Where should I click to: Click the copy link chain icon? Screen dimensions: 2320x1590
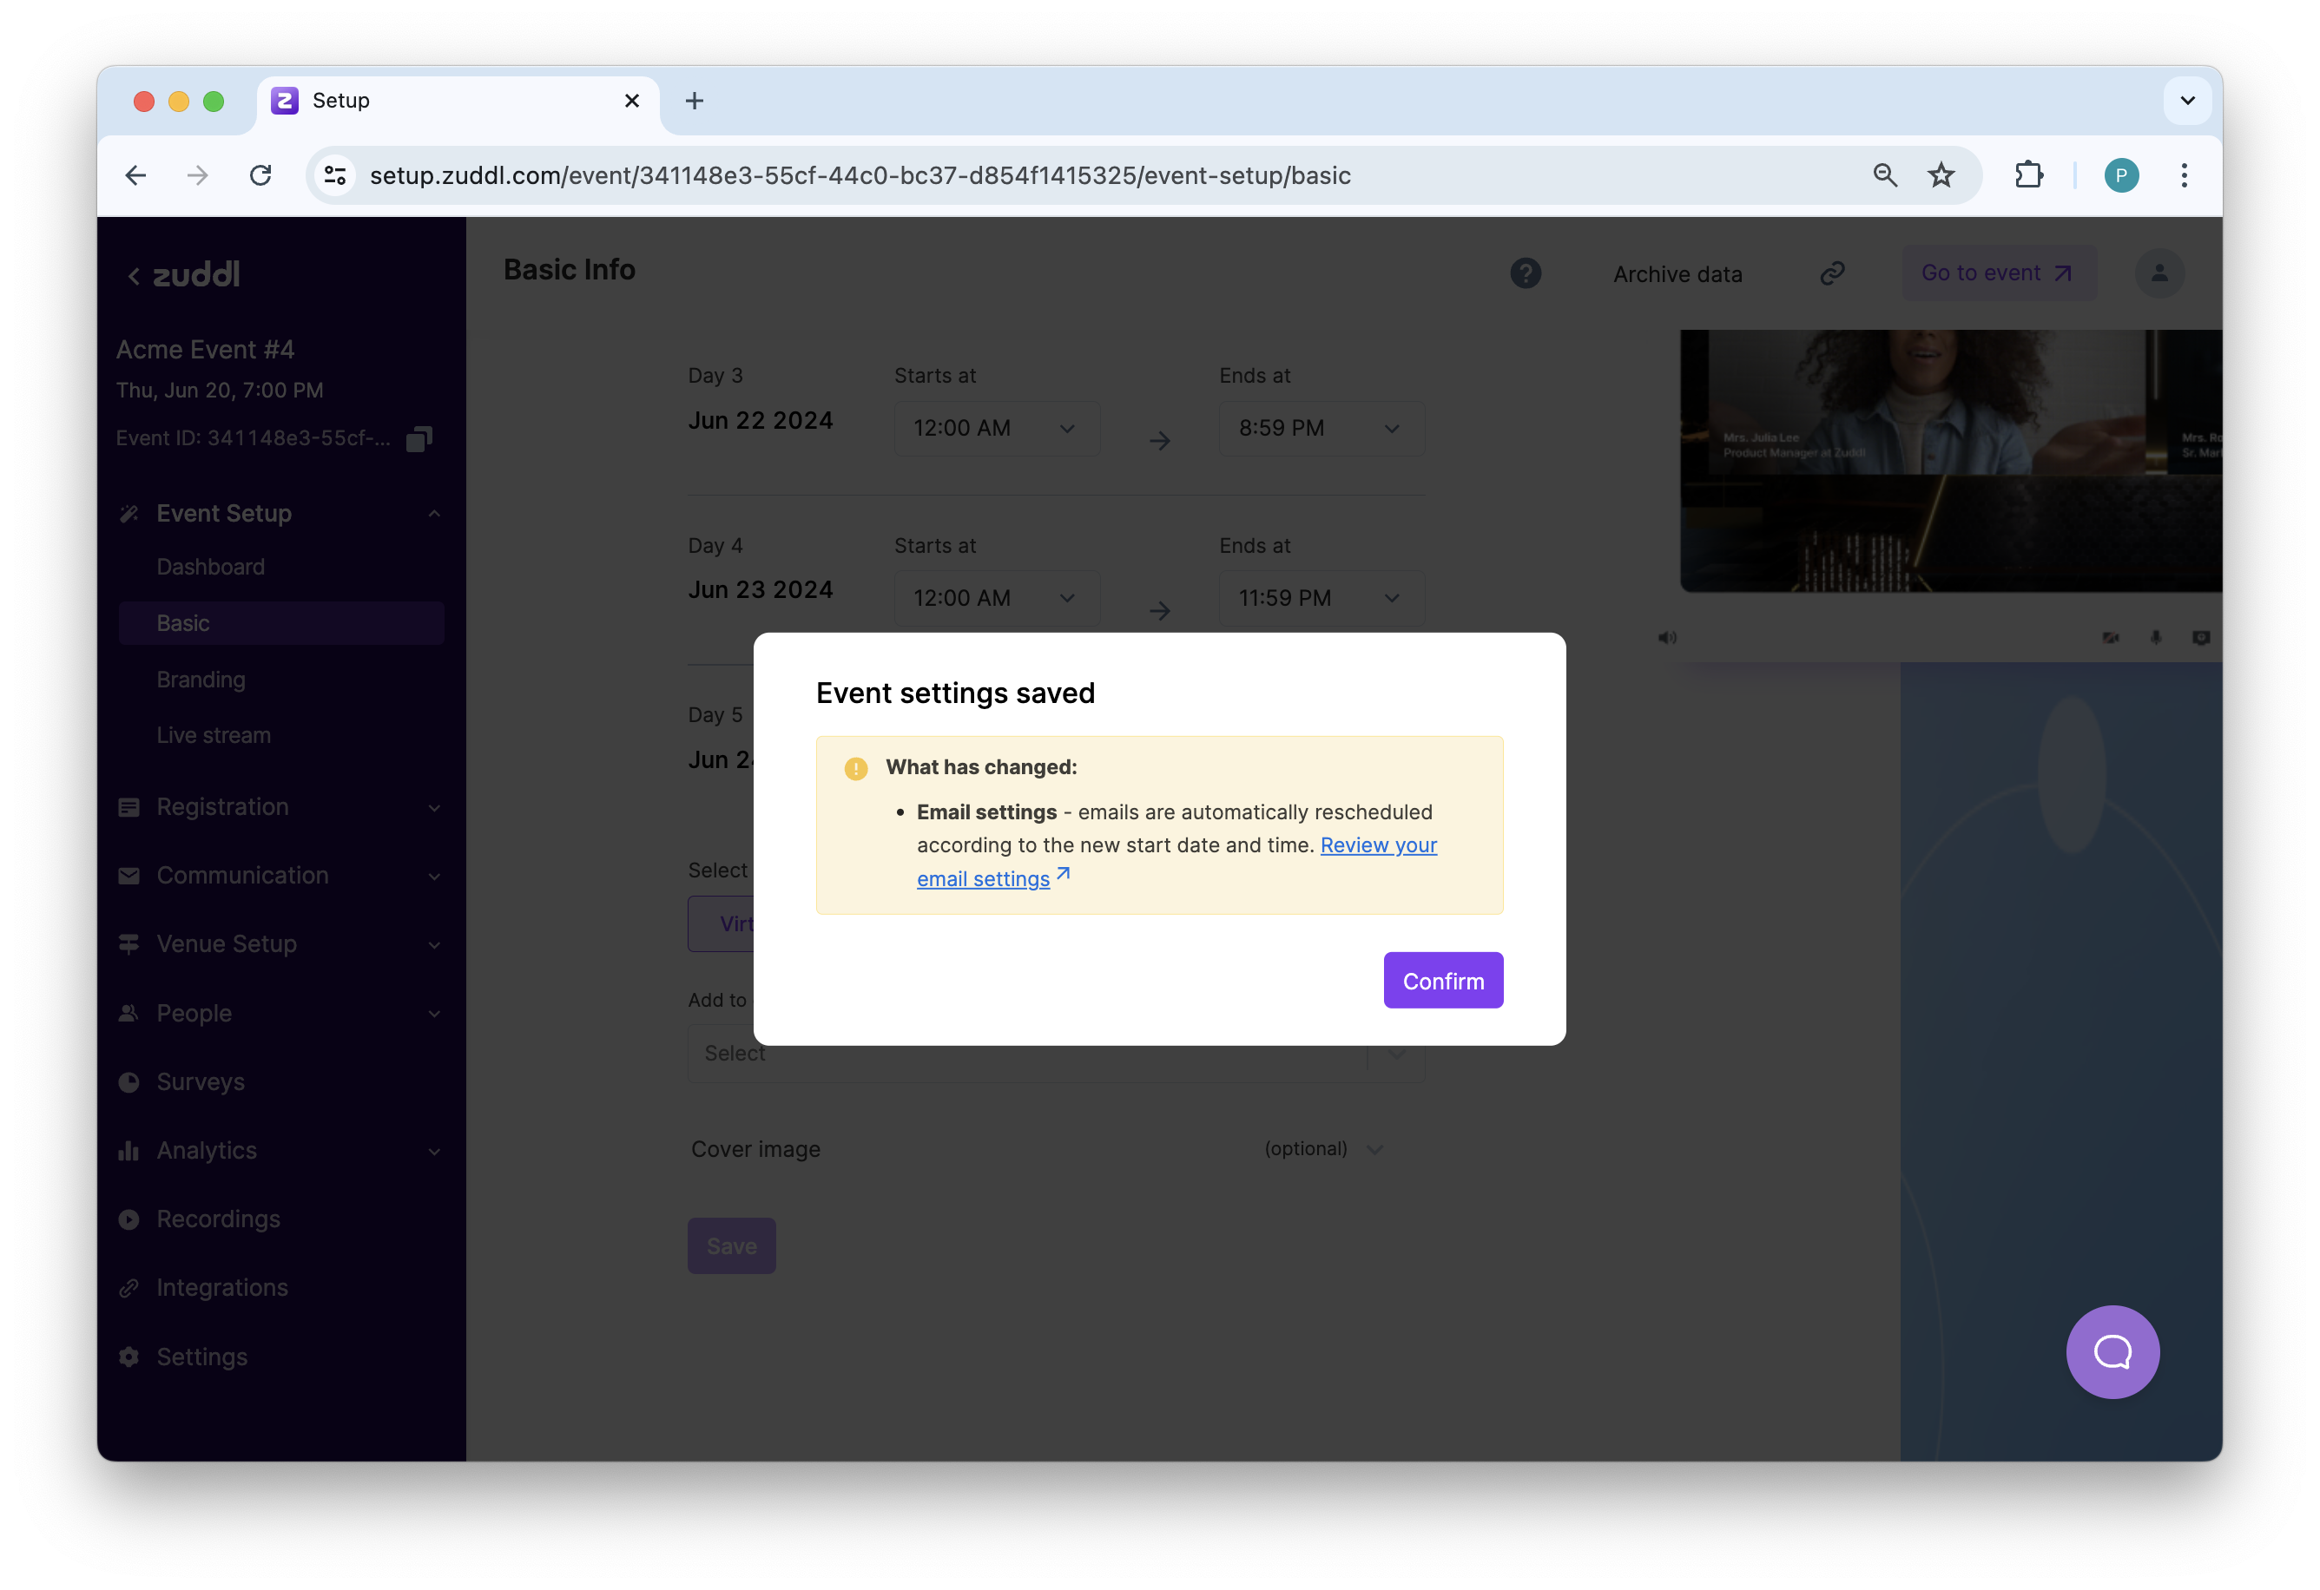[1832, 273]
